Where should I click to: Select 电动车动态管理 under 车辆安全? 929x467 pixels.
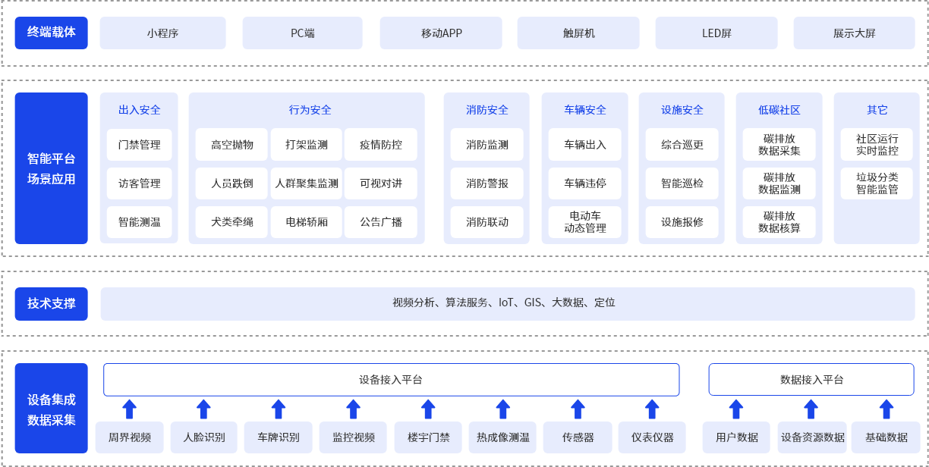click(x=584, y=222)
